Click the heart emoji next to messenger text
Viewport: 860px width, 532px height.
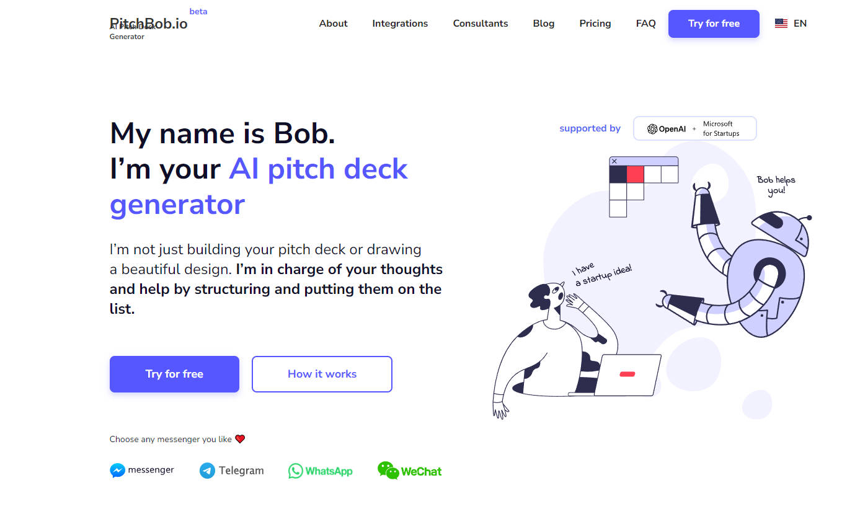240,438
